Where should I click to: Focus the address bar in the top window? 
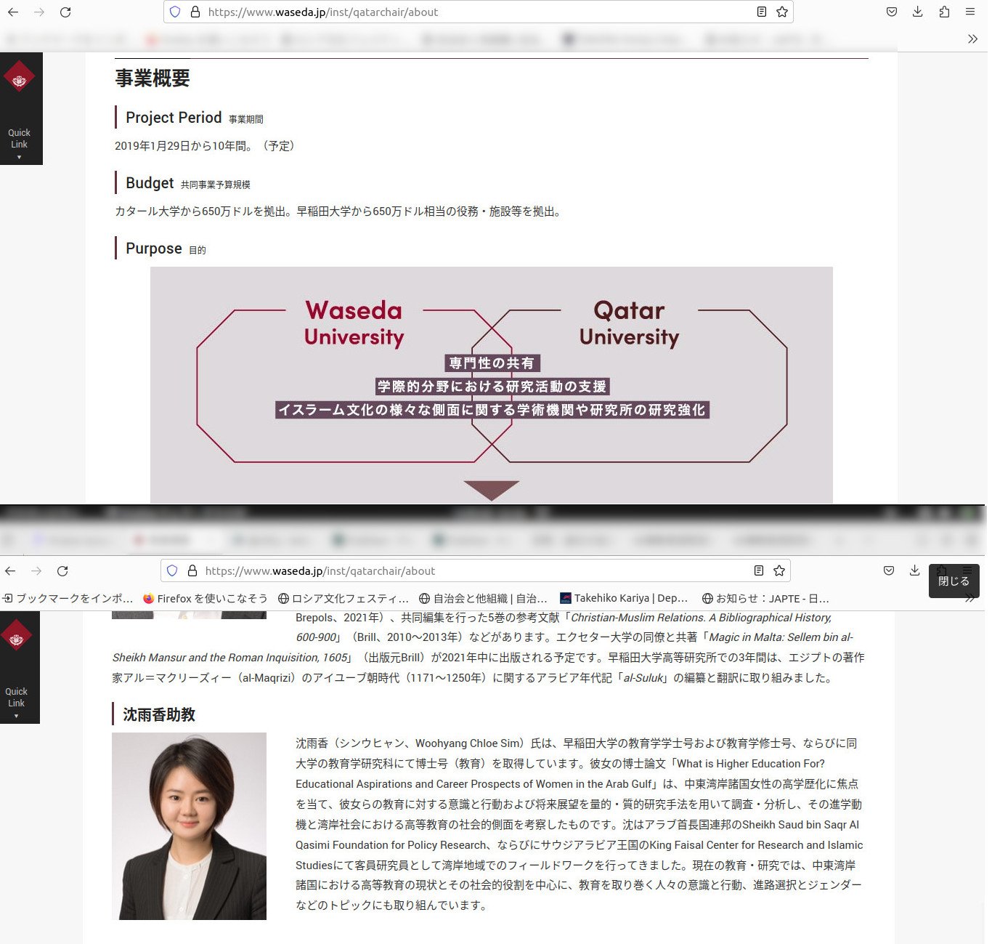click(479, 12)
